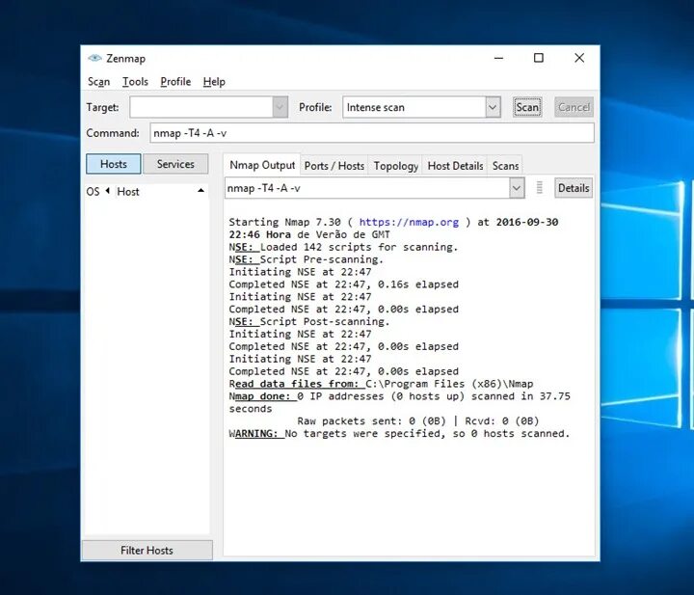694x595 pixels.
Task: Minimize the Zenmap window
Action: [x=499, y=58]
